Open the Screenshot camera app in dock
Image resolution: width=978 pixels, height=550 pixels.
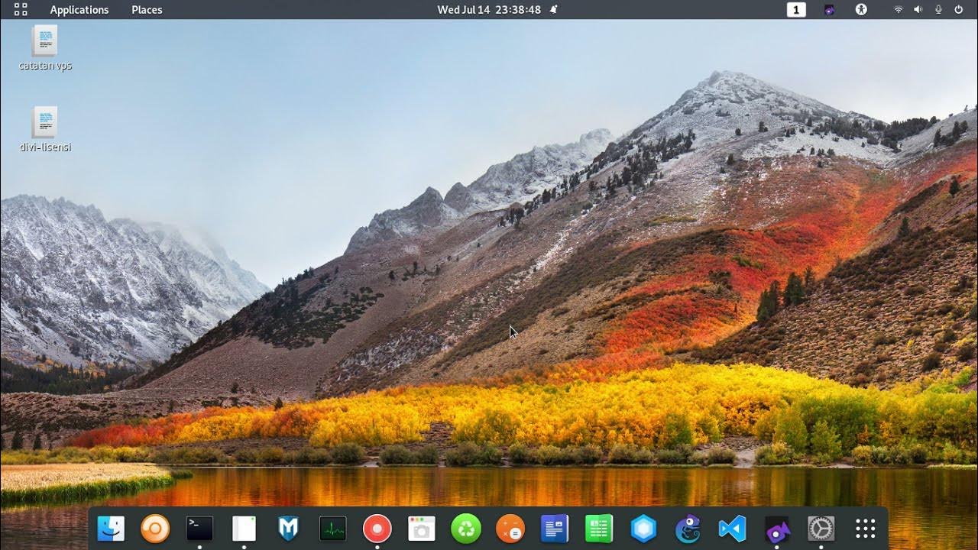point(421,528)
